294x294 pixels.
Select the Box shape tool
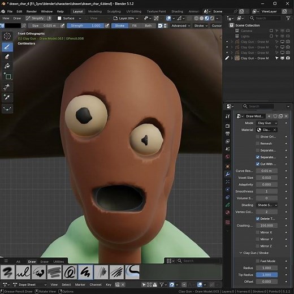tap(7, 76)
